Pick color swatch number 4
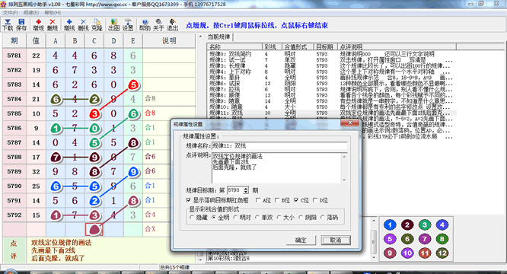 [442, 225]
